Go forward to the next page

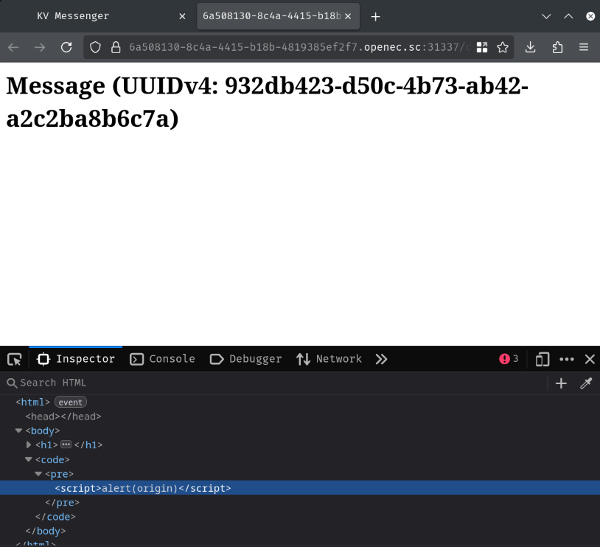pyautogui.click(x=40, y=47)
